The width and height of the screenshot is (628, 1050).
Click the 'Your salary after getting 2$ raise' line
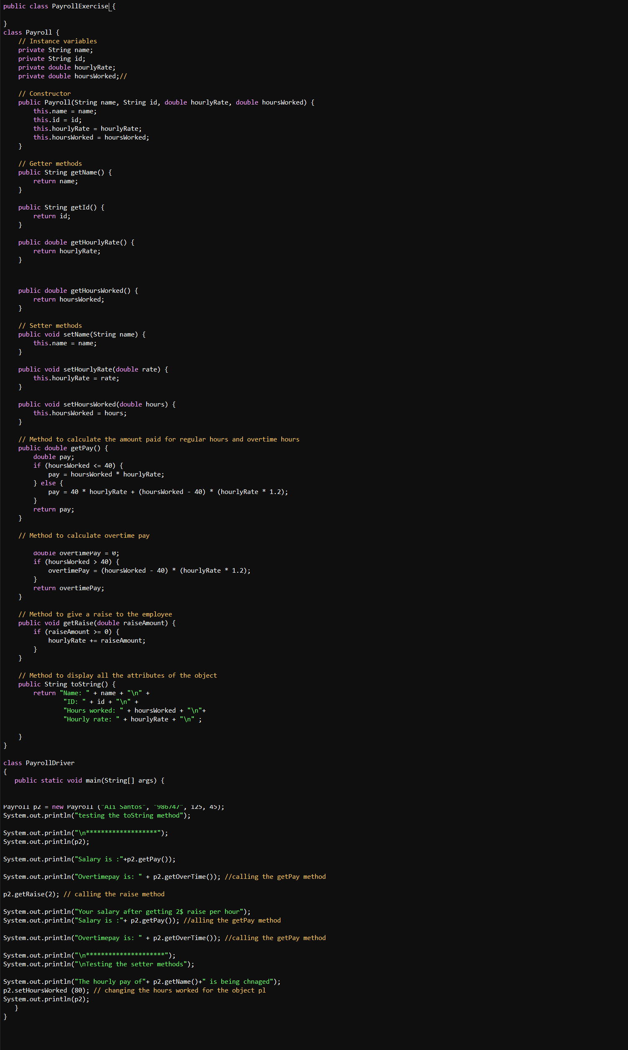tap(127, 912)
